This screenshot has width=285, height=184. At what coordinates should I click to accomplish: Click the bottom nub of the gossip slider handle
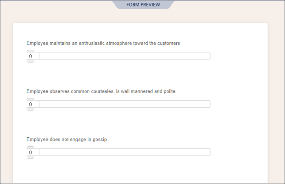tap(31, 157)
